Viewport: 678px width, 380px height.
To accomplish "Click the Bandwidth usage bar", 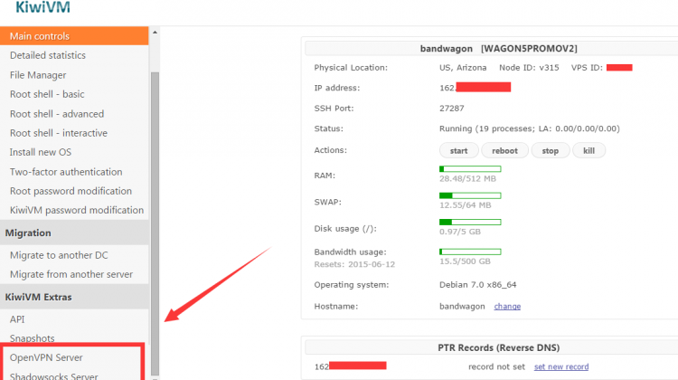I will (470, 252).
